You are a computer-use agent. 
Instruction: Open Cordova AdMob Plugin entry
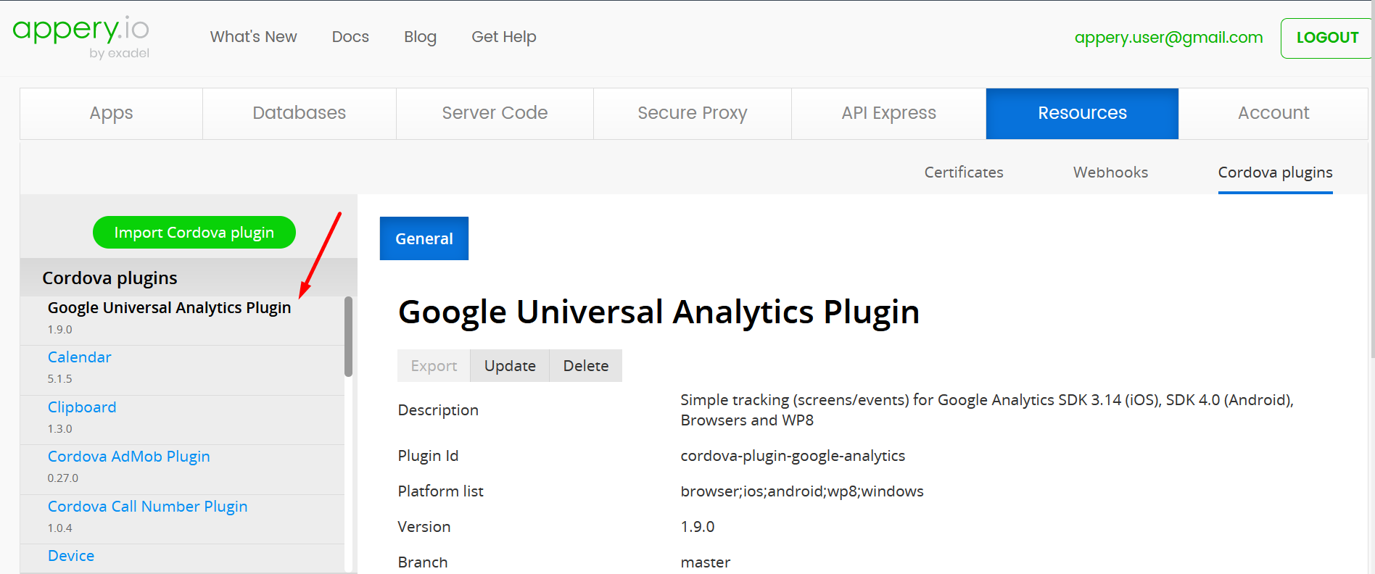coord(128,457)
